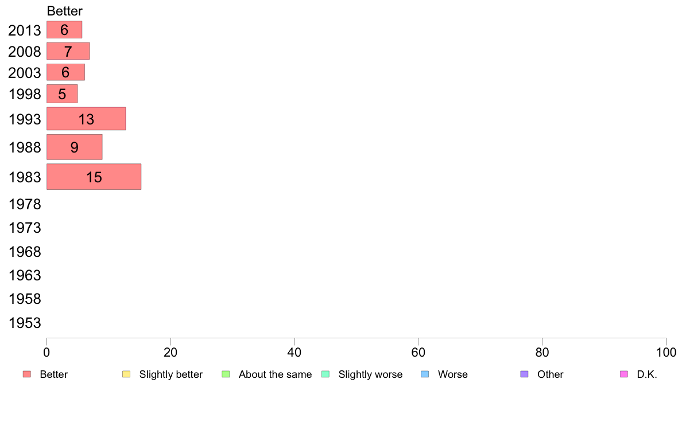Click the yellow Slightly better legend swatch
The image size is (682, 422).
(x=126, y=374)
